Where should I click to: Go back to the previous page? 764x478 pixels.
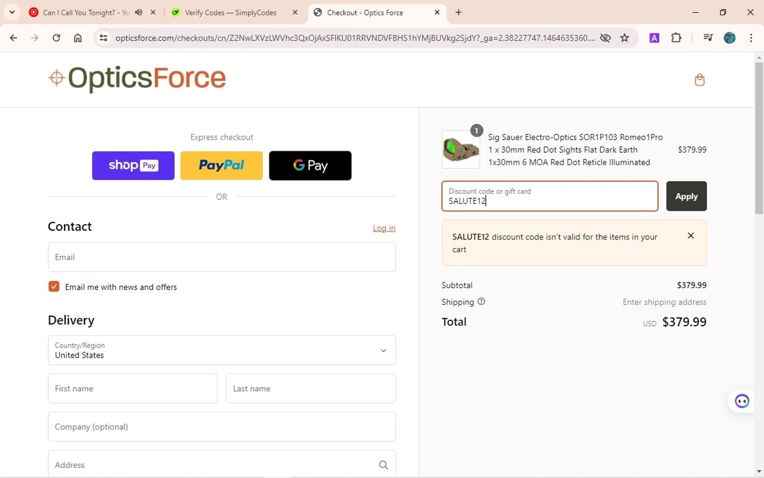(14, 38)
